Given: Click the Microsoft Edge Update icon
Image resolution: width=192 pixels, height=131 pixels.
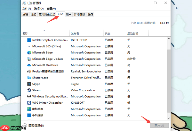Looking at the screenshot, I should tap(29, 59).
